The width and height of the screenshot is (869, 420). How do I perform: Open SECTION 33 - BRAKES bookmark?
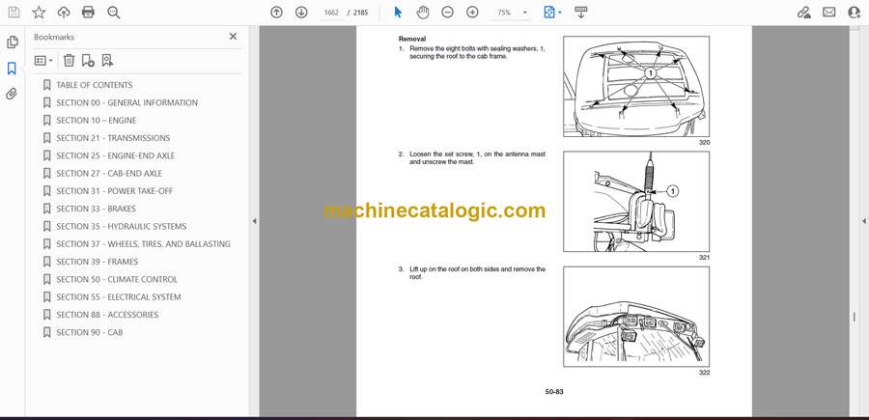[x=96, y=209]
